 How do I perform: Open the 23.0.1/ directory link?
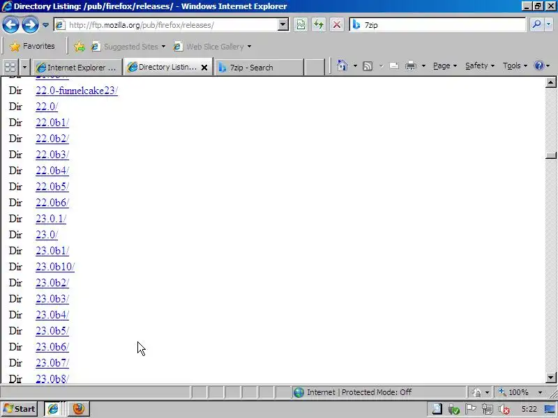point(51,219)
